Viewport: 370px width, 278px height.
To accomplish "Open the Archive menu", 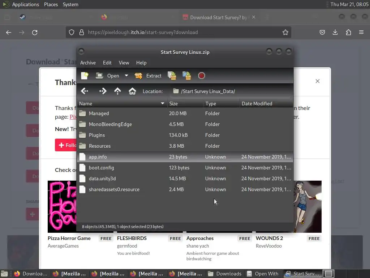I will pos(88,63).
